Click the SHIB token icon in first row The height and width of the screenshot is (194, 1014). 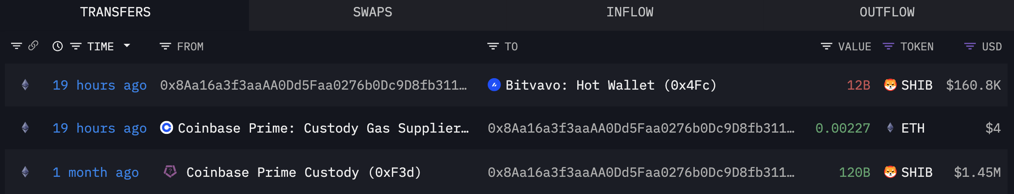coord(890,85)
